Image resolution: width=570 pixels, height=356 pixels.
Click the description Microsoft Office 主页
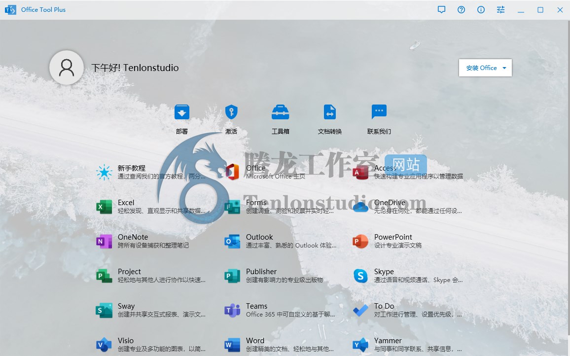pyautogui.click(x=276, y=177)
